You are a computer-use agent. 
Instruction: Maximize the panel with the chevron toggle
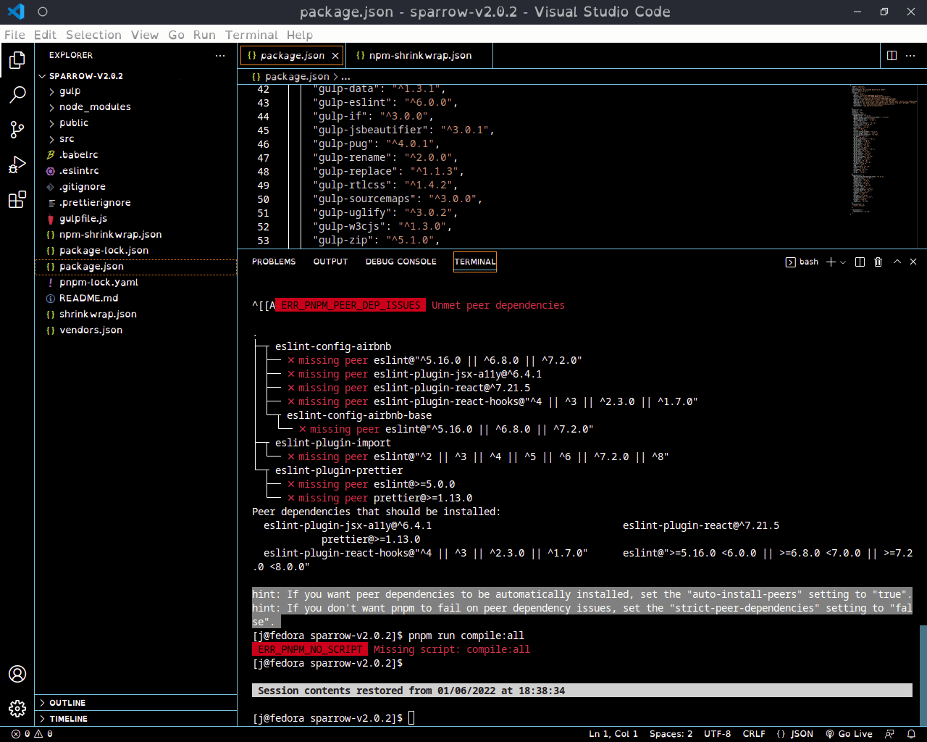click(x=896, y=262)
